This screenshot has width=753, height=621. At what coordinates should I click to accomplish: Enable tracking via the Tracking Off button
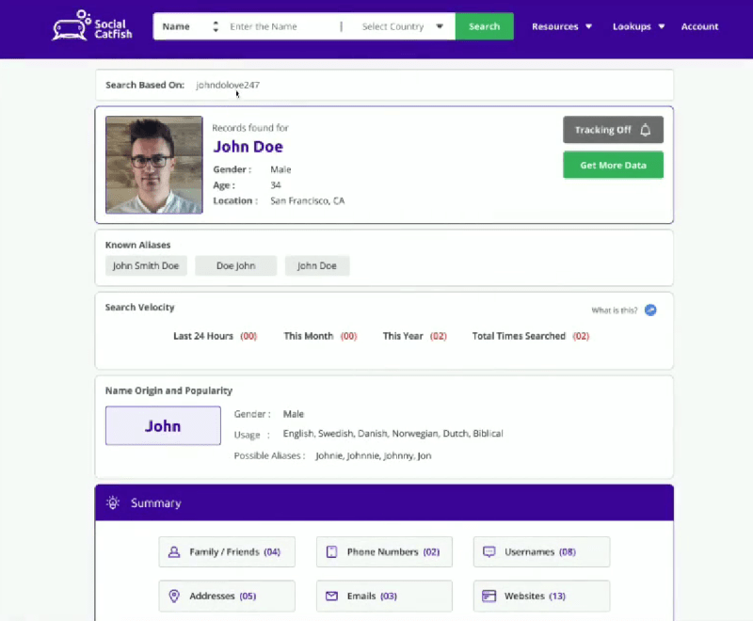click(613, 130)
